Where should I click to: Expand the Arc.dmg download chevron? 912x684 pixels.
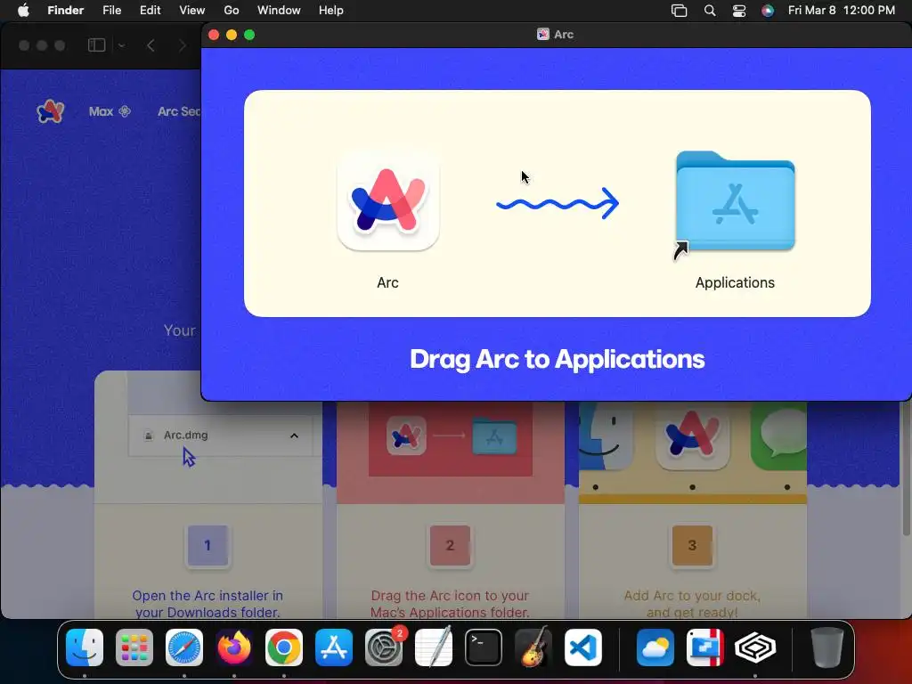tap(294, 436)
